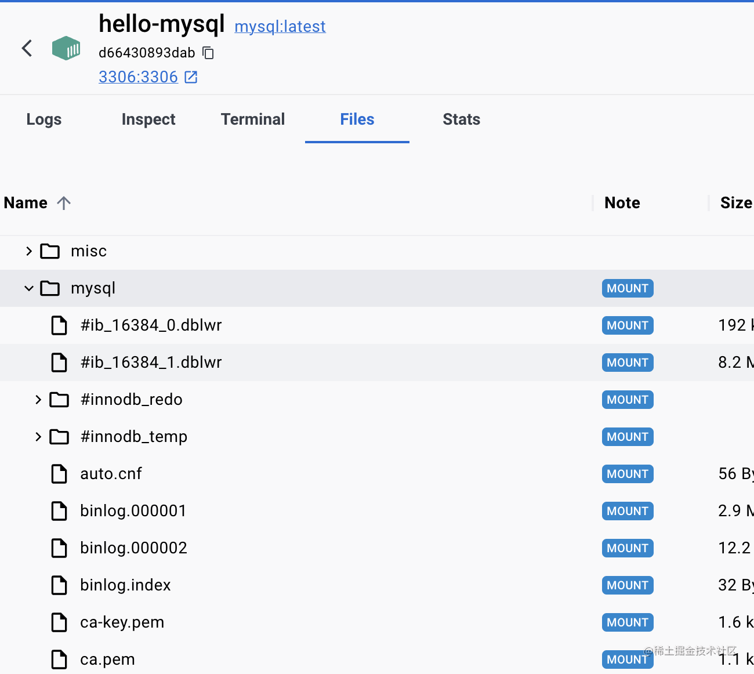Click the misc folder icon
Screen dimensions: 754x674
(x=50, y=251)
